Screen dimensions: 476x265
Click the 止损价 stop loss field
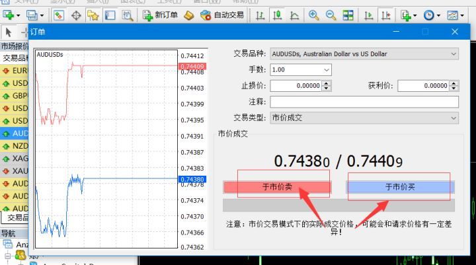pyautogui.click(x=296, y=85)
